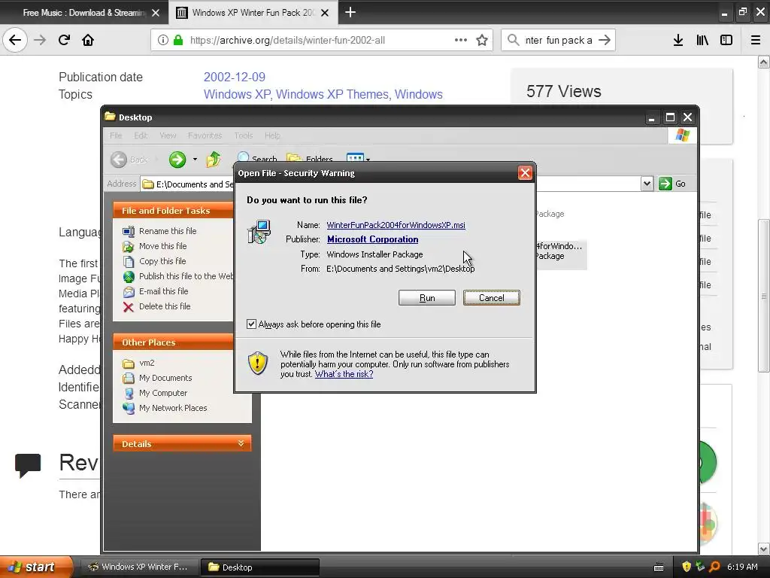Open Firefox downloads panel

(x=678, y=40)
